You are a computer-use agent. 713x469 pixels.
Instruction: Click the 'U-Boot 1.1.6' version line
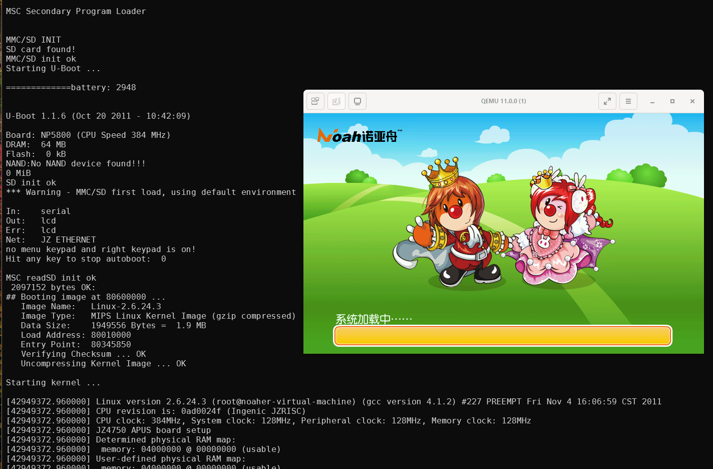98,116
